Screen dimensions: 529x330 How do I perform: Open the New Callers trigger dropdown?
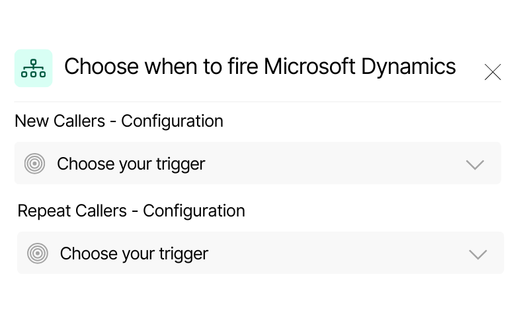257,164
